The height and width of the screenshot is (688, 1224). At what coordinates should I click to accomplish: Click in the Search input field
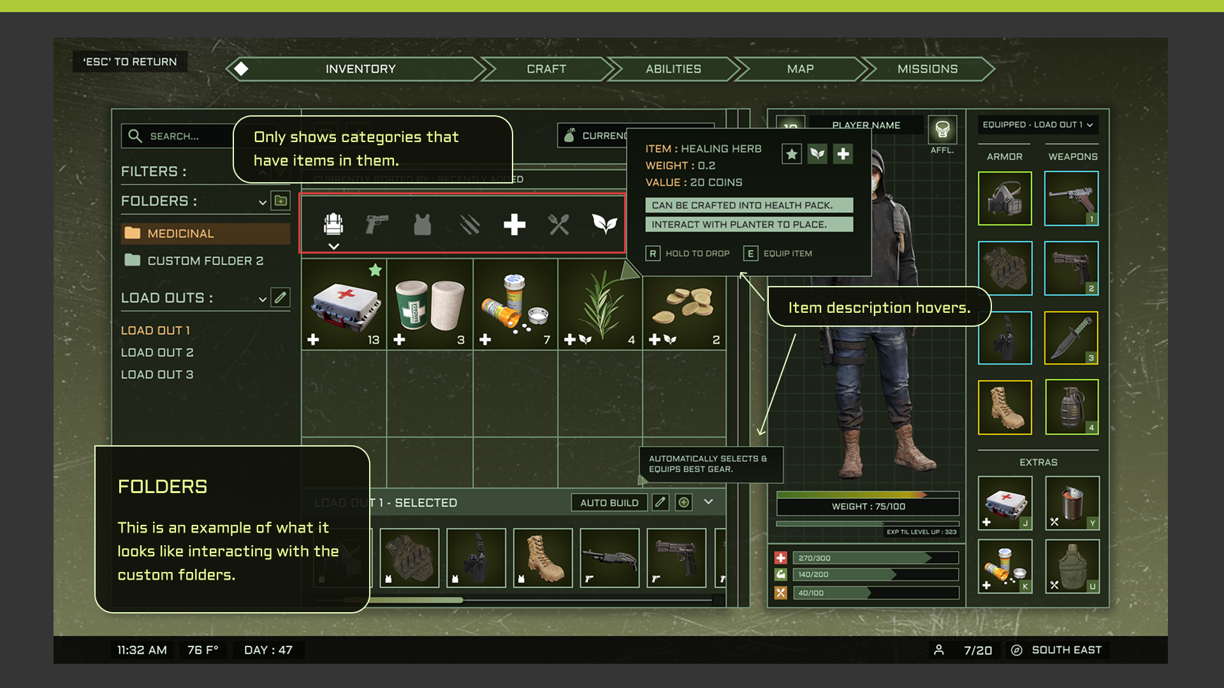tap(177, 136)
